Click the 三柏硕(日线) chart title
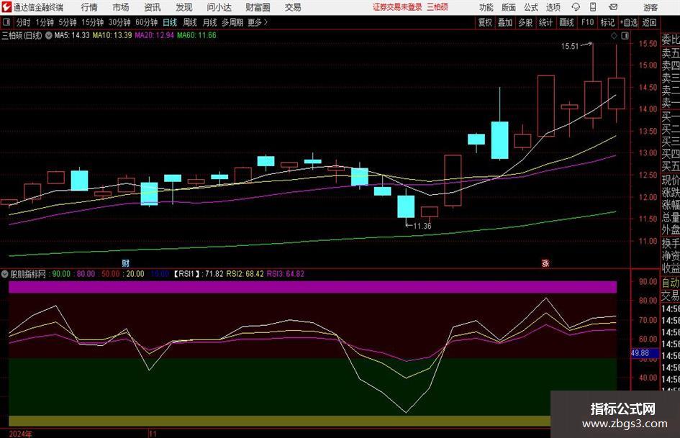Image resolution: width=680 pixels, height=438 pixels. tap(22, 35)
